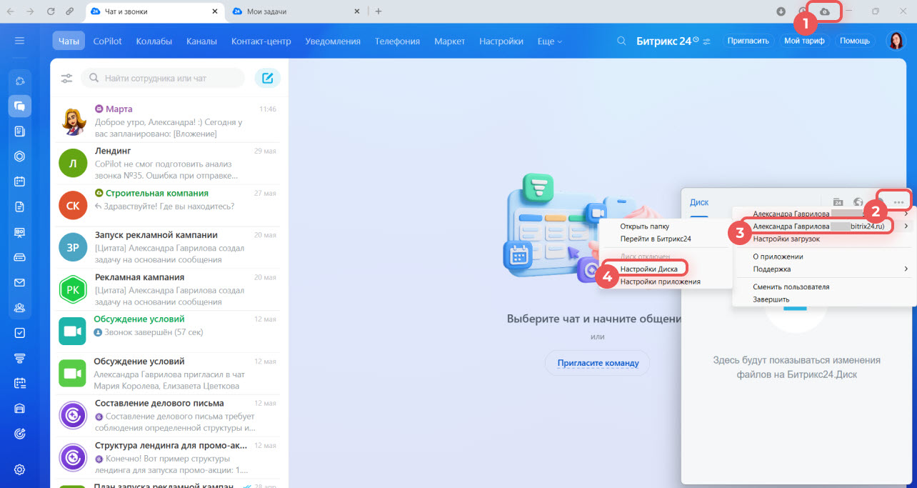Viewport: 917px width, 488px height.
Task: Open the Bitrix24 Disk cloud icon in title bar
Action: (825, 11)
